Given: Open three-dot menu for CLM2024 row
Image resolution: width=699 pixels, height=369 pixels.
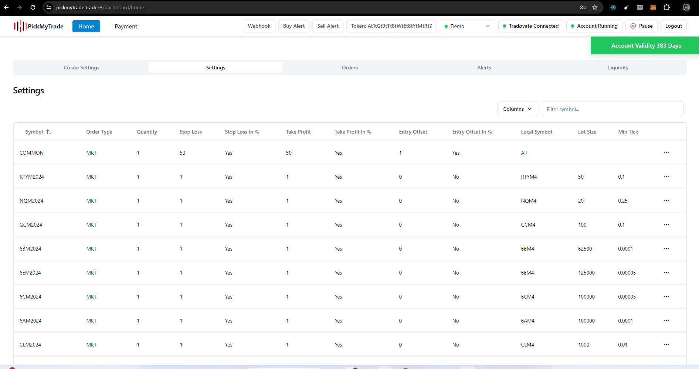Looking at the screenshot, I should pyautogui.click(x=666, y=345).
